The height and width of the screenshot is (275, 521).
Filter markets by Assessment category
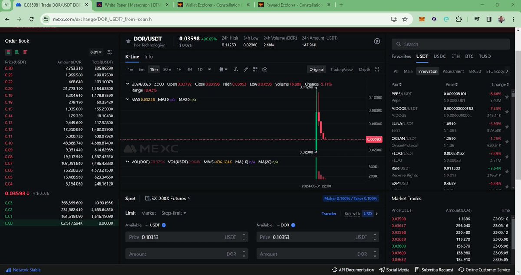[x=453, y=71]
